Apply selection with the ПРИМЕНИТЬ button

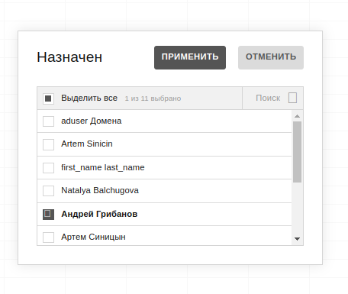[190, 57]
